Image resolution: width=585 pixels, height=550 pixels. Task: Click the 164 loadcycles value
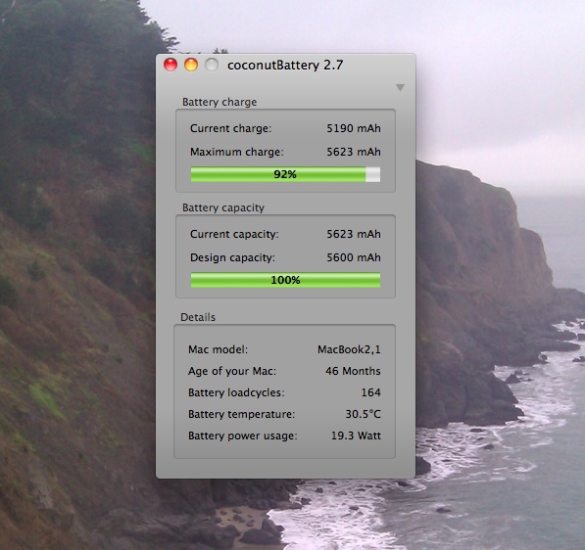pyautogui.click(x=370, y=392)
